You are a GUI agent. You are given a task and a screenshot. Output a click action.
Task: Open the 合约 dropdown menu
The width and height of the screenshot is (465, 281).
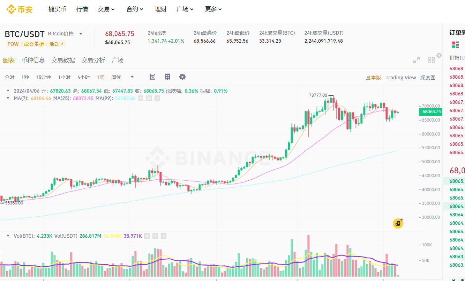click(135, 9)
